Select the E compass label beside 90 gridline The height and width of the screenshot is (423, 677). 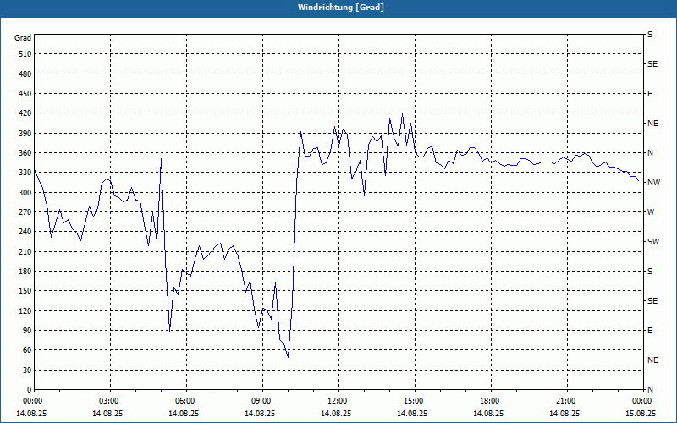pyautogui.click(x=650, y=331)
